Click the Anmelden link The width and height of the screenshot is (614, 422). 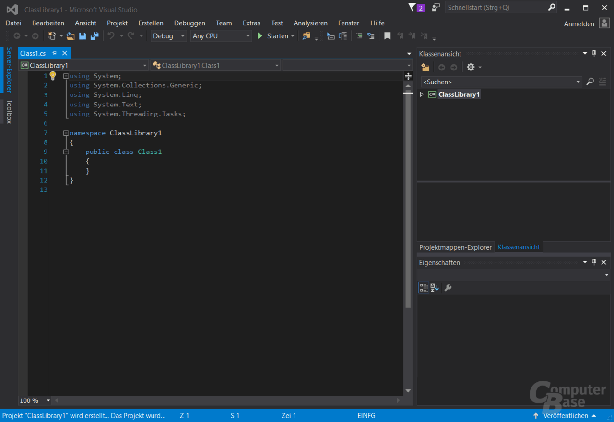point(579,23)
